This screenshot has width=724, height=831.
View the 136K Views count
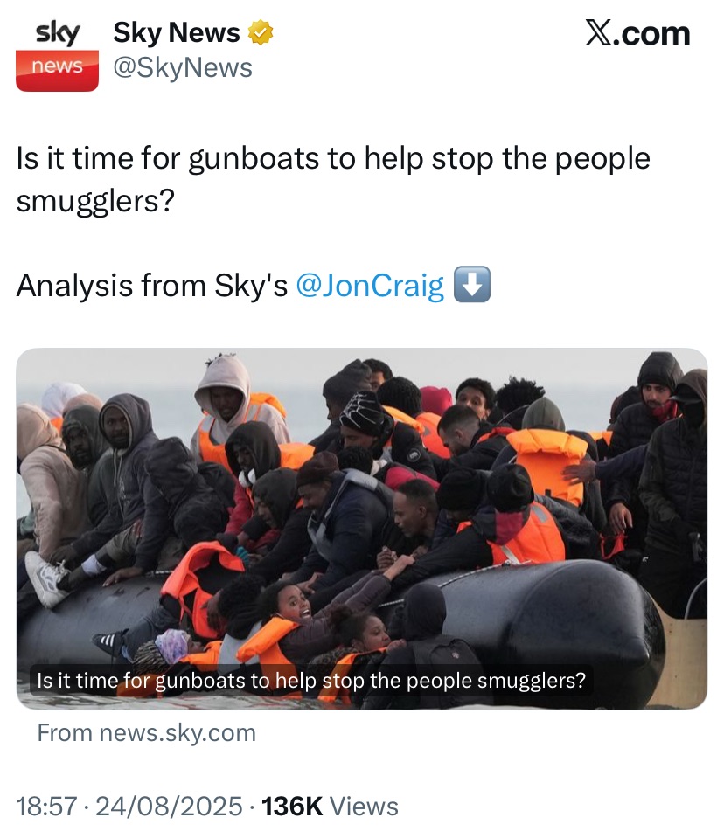pos(330,806)
